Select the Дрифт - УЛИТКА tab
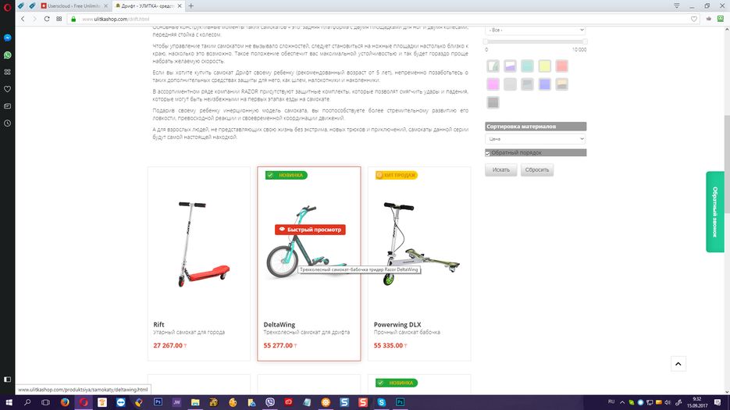The width and height of the screenshot is (730, 410). (148, 6)
